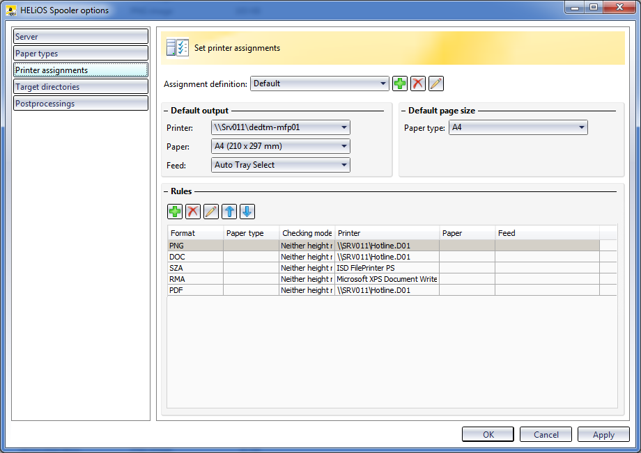Switch to the Server section

(x=81, y=36)
